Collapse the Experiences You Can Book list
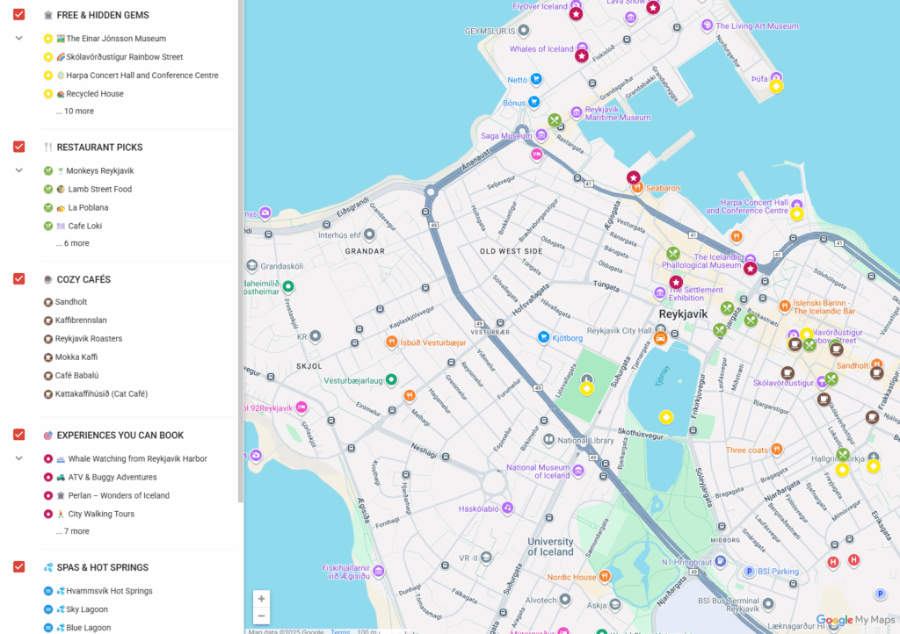Screen dimensions: 900x634 click(18, 458)
